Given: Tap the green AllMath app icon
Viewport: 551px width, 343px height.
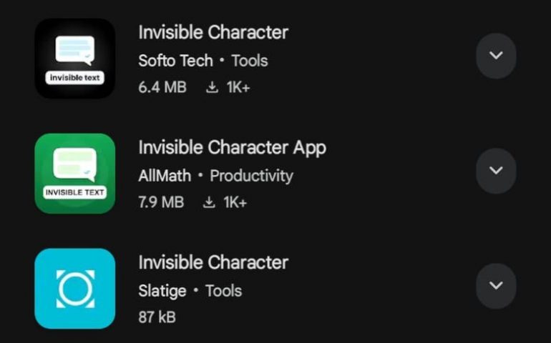Looking at the screenshot, I should 75,174.
